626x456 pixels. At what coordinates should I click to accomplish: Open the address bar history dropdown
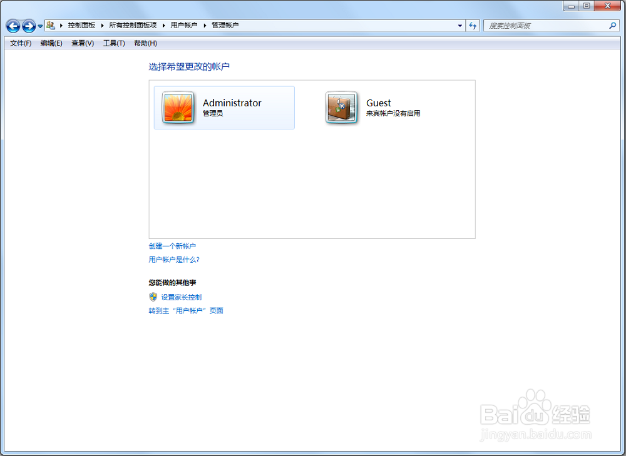click(x=459, y=25)
